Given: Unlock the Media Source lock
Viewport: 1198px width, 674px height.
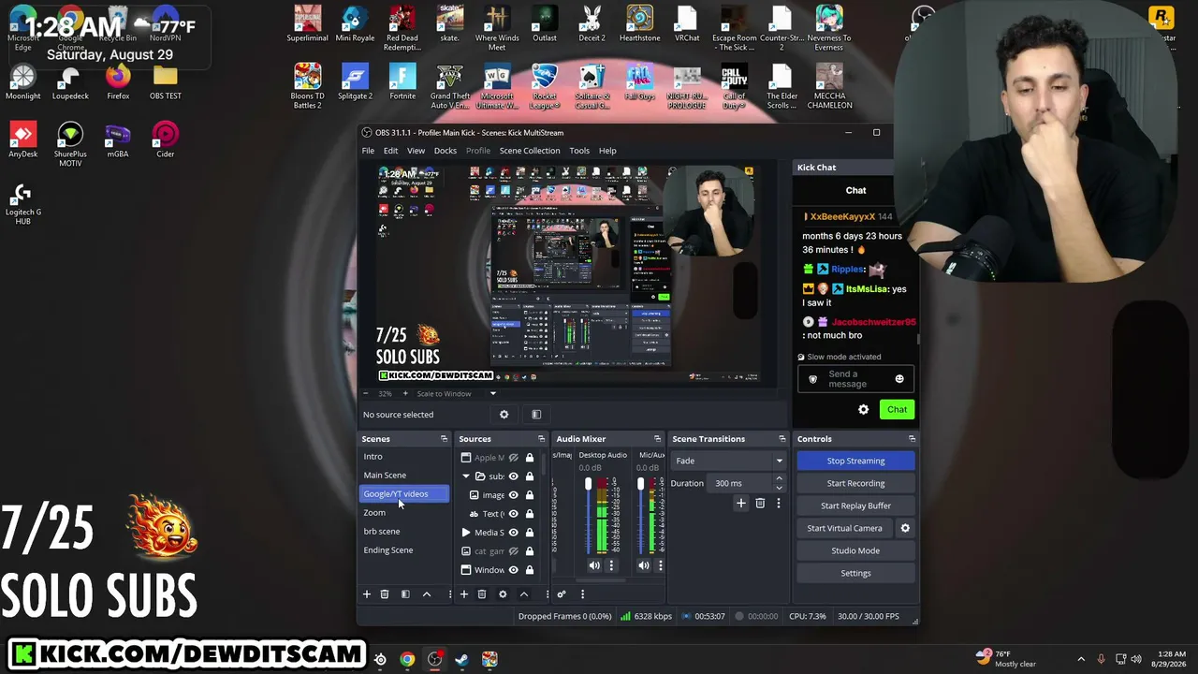Looking at the screenshot, I should coord(530,533).
